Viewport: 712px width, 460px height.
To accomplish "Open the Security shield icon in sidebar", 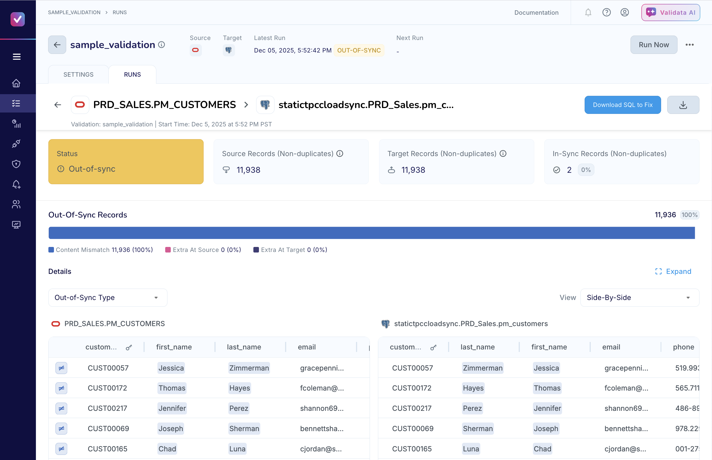I will tap(16, 164).
